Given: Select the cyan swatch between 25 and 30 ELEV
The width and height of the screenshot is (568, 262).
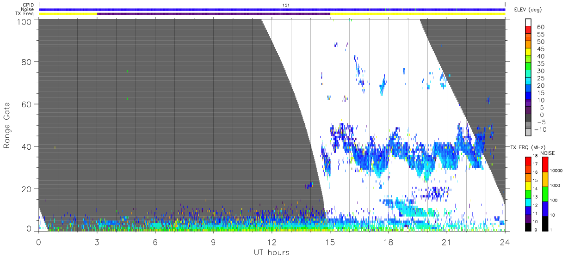Looking at the screenshot, I should 528,74.
